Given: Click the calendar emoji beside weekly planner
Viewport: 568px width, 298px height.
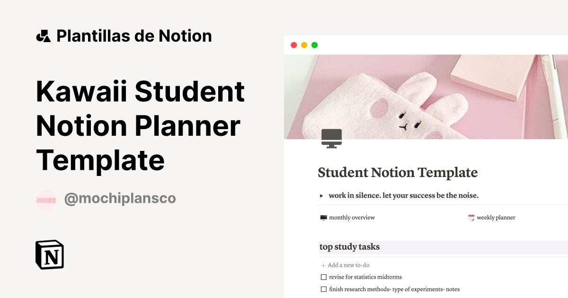Looking at the screenshot, I should pyautogui.click(x=470, y=217).
